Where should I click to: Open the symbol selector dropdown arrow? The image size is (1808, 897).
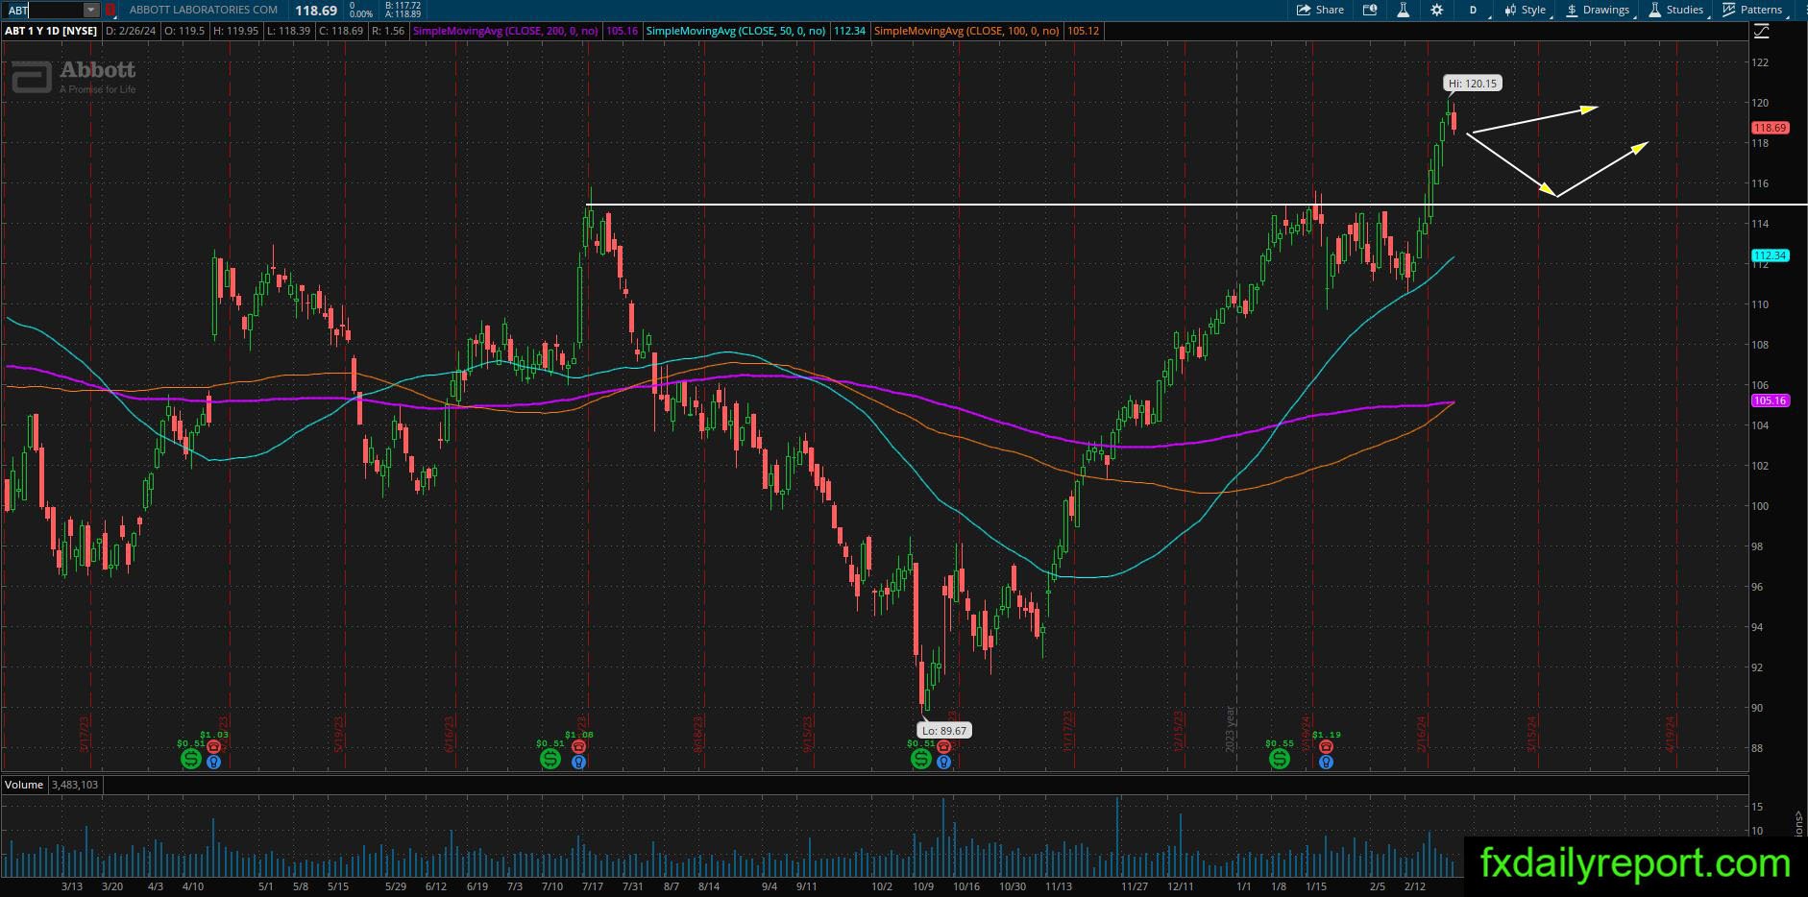point(91,10)
